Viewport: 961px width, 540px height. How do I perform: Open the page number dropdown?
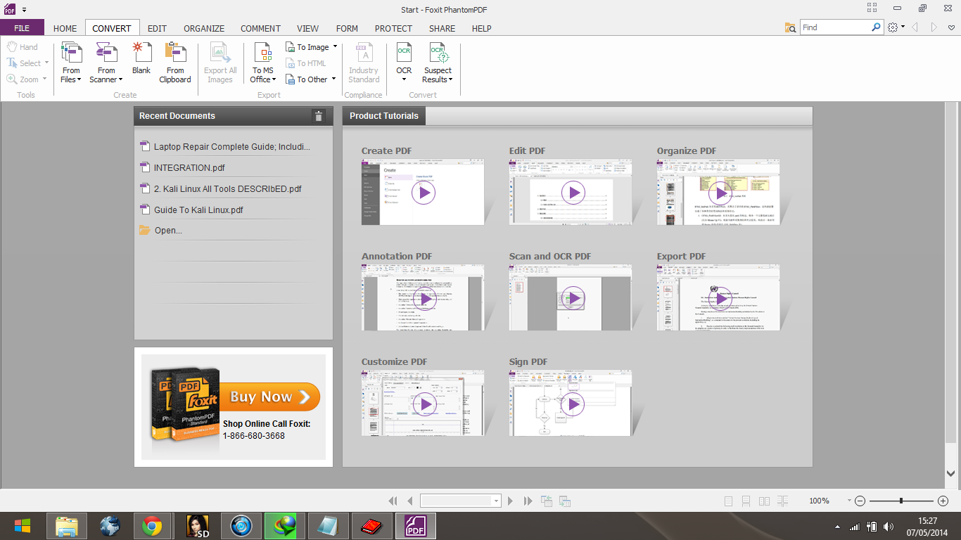click(496, 501)
